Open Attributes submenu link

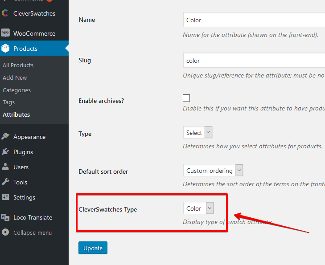tap(16, 114)
